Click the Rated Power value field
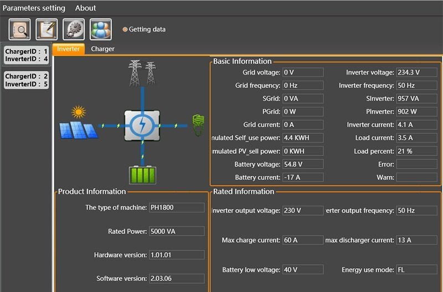 coord(176,231)
